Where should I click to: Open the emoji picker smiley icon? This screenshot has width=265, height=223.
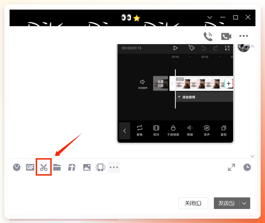point(17,167)
